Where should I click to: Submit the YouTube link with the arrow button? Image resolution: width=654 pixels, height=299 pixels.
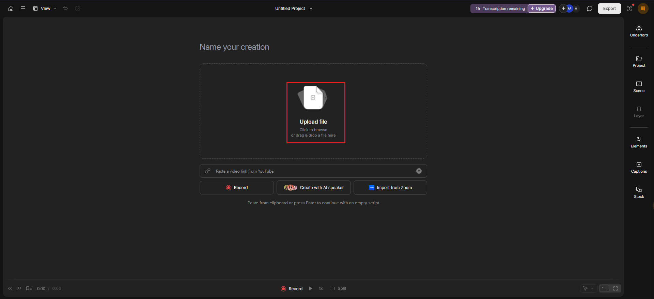(x=419, y=171)
